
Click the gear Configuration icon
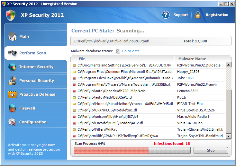pyautogui.click(x=12, y=122)
